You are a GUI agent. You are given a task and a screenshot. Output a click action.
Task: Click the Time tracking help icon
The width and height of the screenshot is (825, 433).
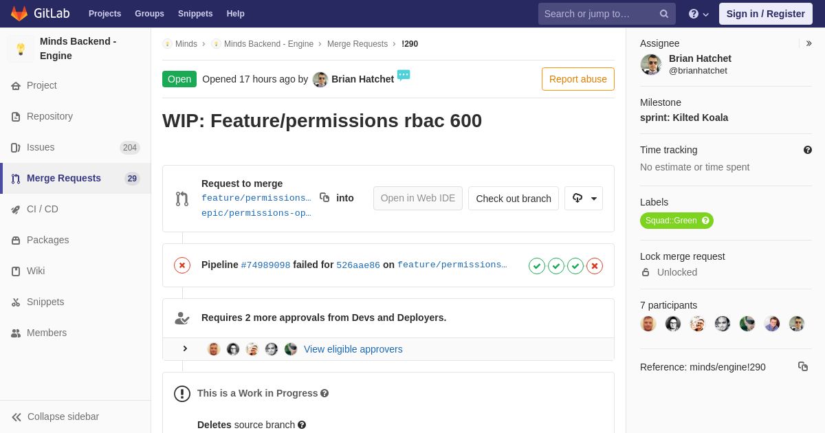pyautogui.click(x=807, y=150)
